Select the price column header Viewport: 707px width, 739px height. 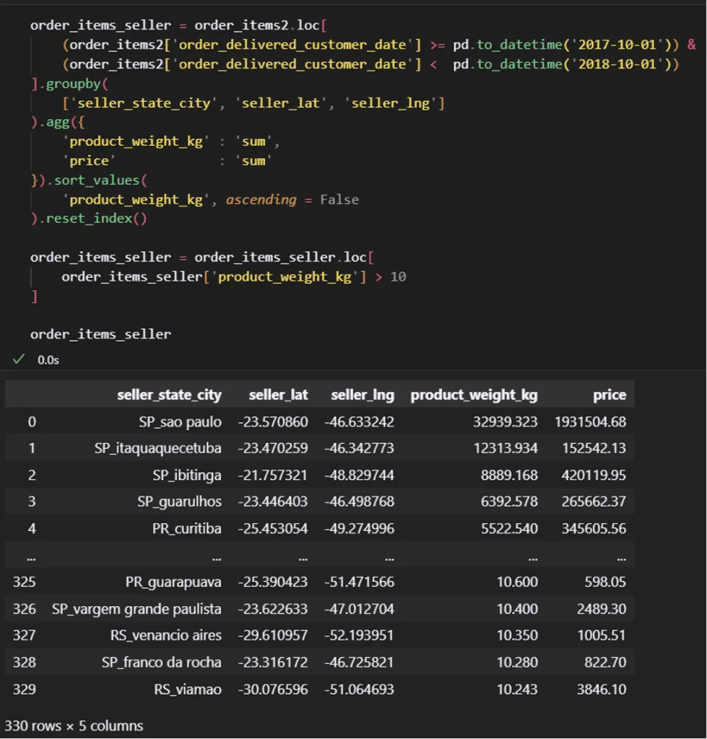(610, 395)
